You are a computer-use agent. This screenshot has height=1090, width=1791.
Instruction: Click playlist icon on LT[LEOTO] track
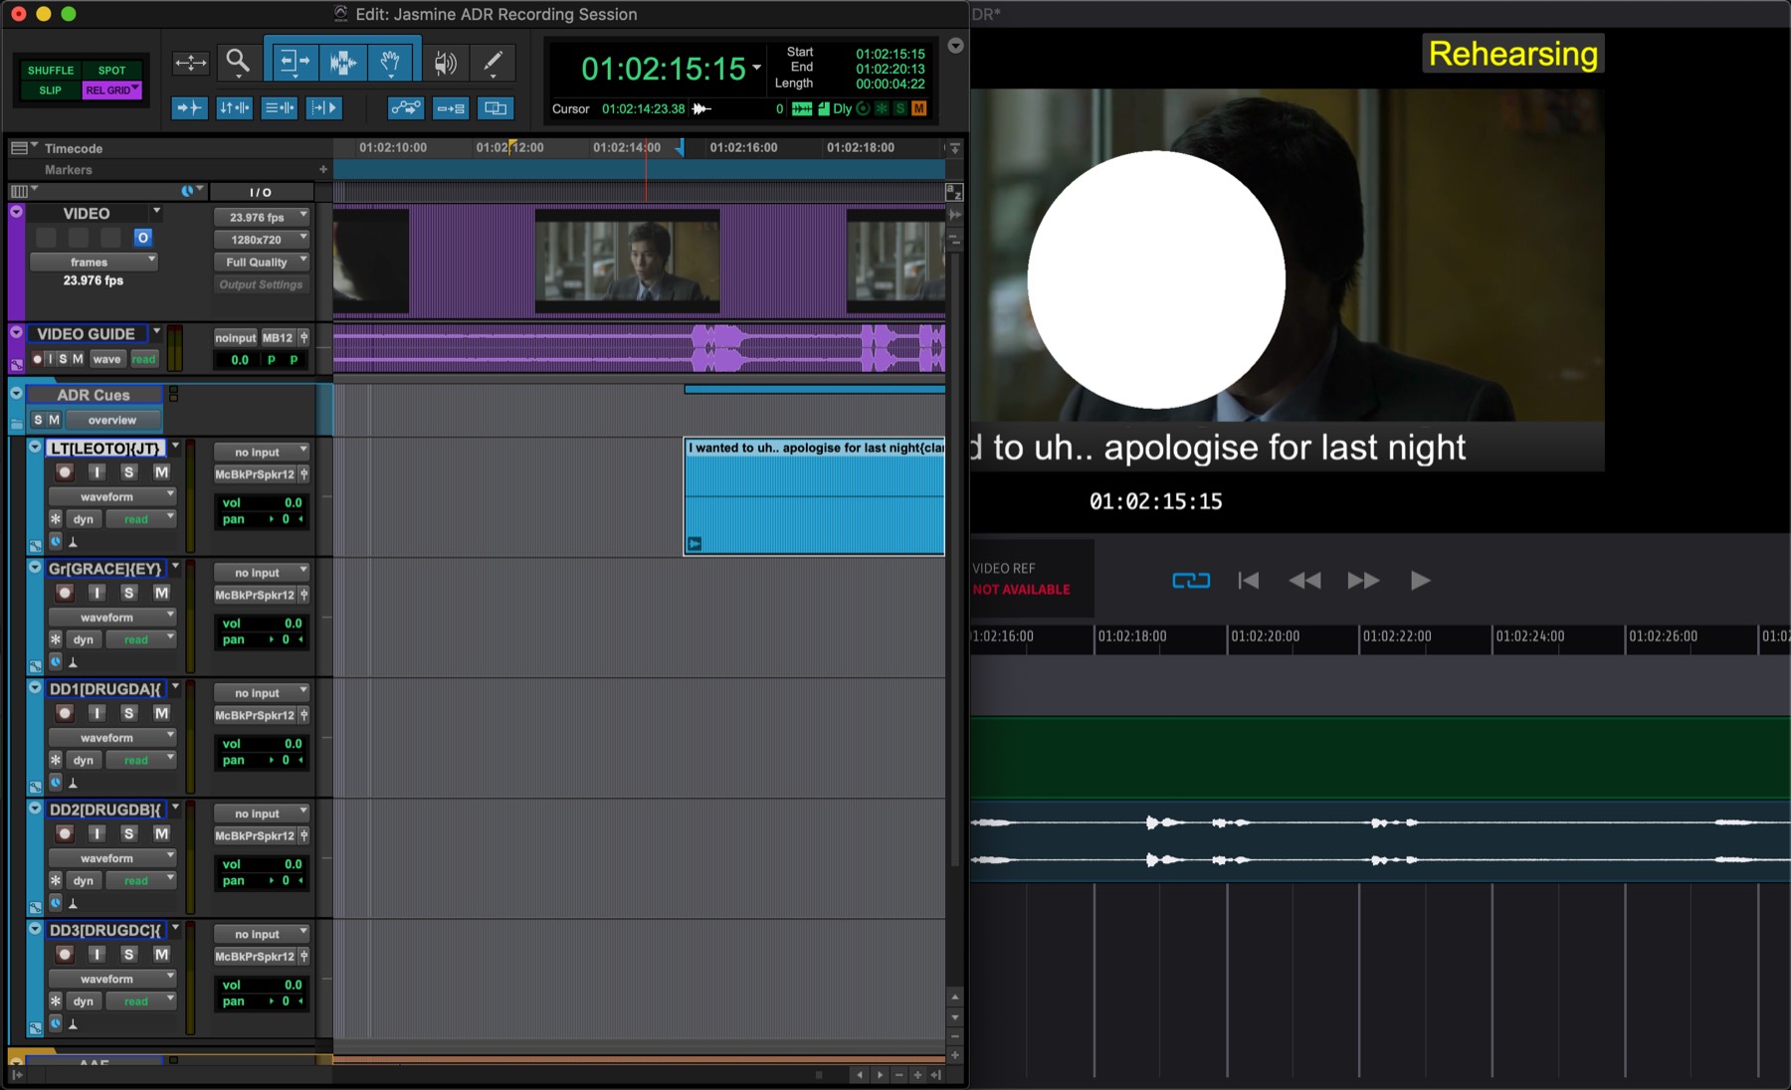[x=175, y=447]
